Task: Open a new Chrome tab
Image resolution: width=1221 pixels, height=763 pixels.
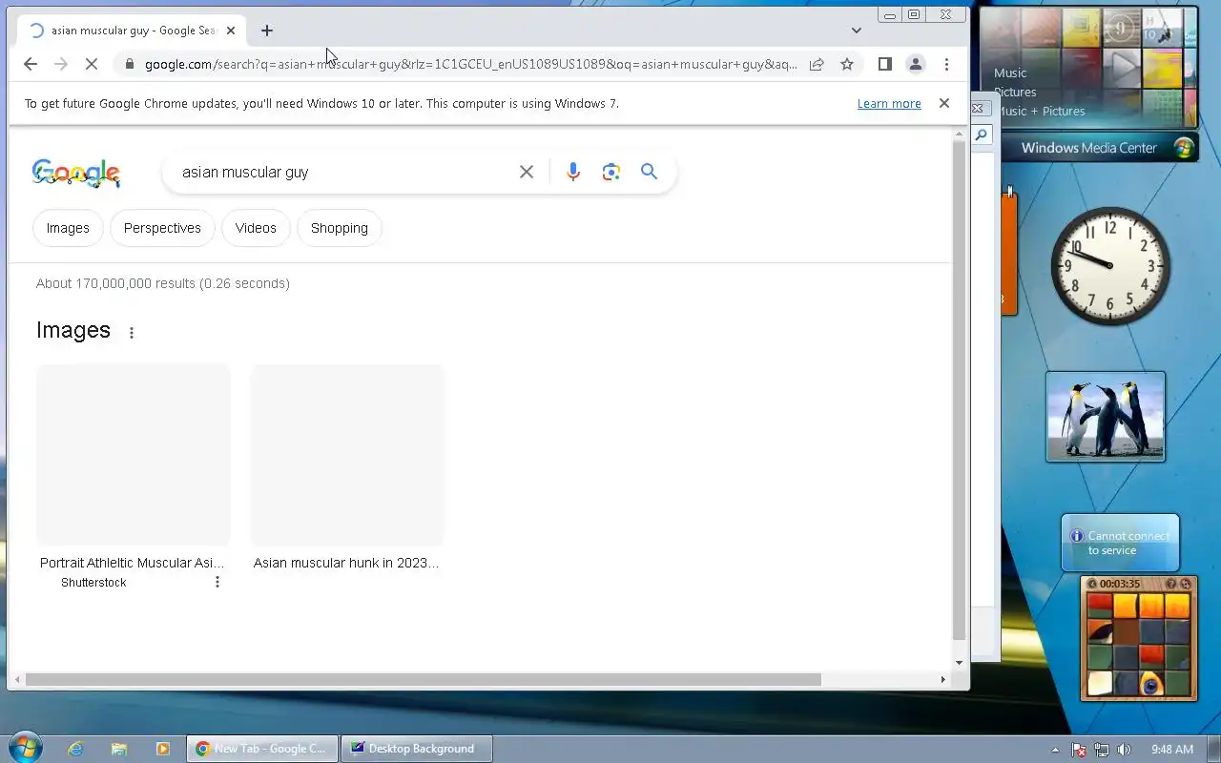Action: tap(267, 31)
